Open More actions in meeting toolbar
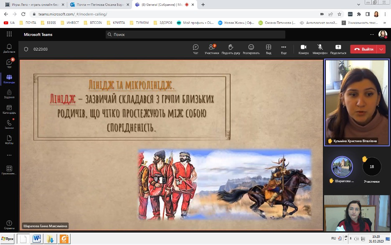 [284, 49]
